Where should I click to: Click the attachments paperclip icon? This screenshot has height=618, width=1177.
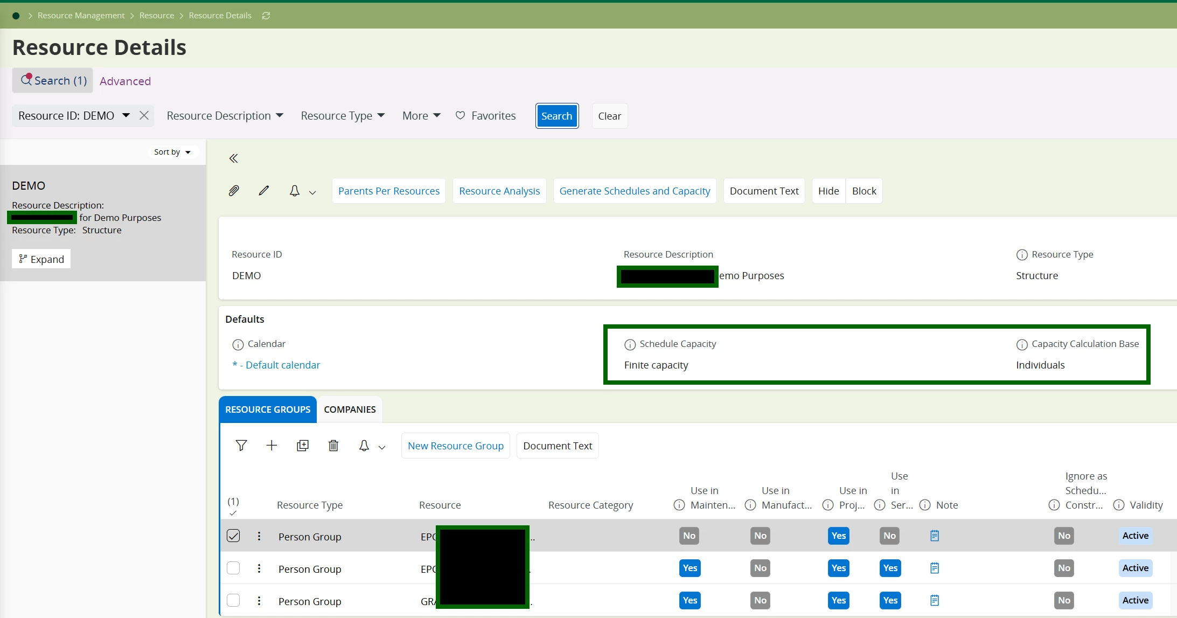tap(233, 191)
